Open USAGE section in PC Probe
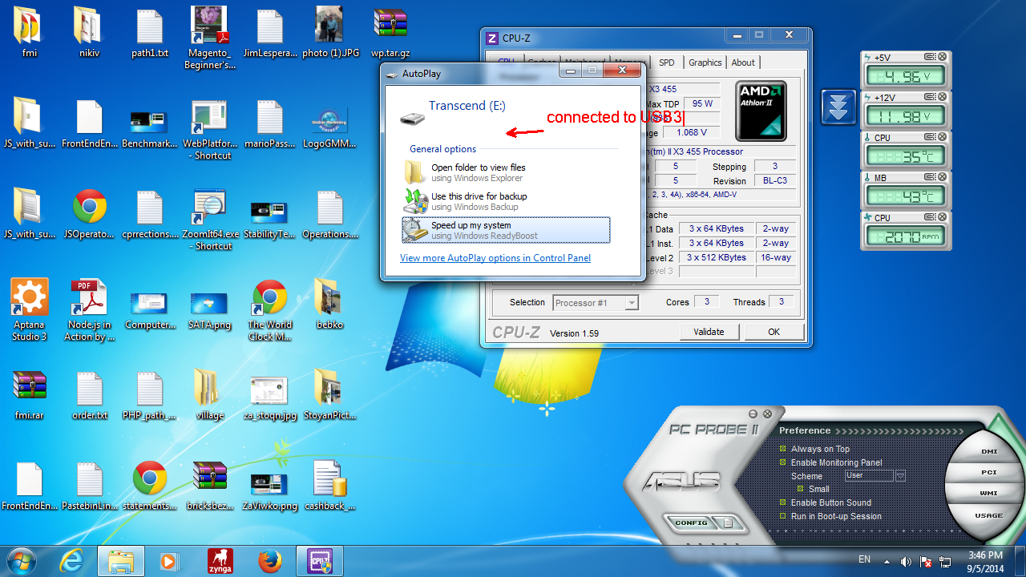1026x577 pixels. (x=989, y=515)
